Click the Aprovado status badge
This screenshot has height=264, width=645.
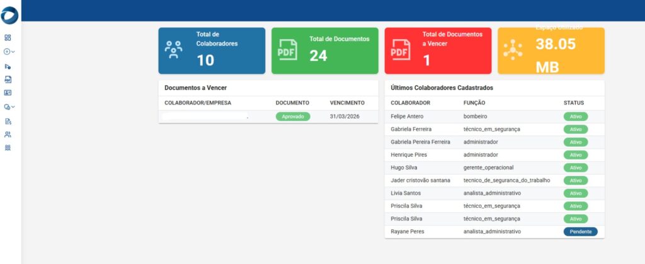coord(293,117)
